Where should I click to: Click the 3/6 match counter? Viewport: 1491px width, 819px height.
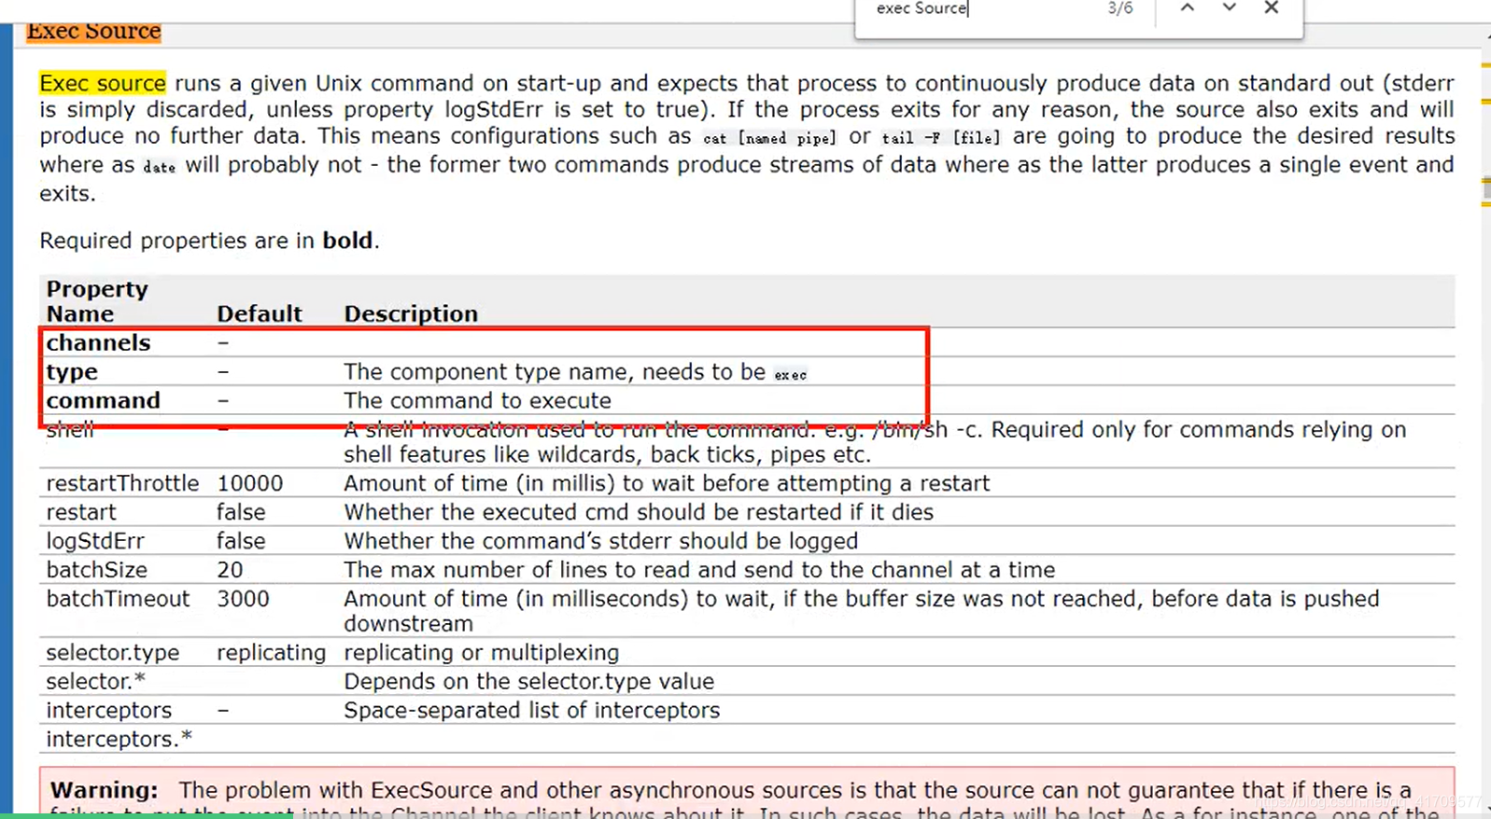(x=1119, y=8)
